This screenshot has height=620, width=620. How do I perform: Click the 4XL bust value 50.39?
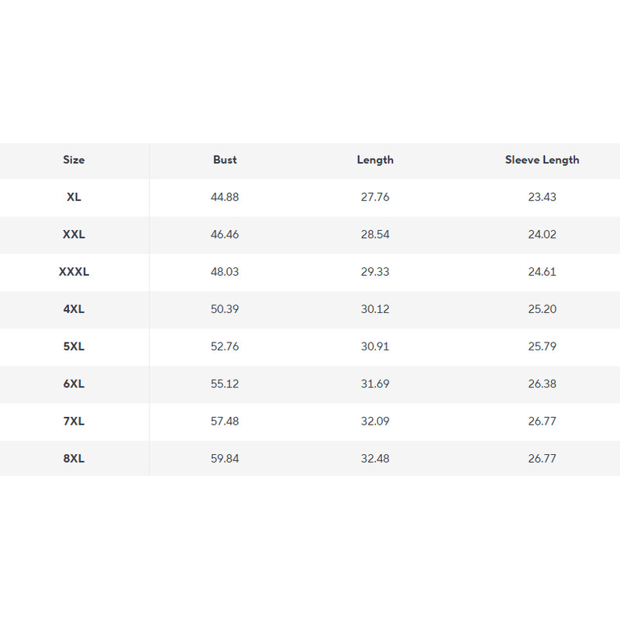225,309
